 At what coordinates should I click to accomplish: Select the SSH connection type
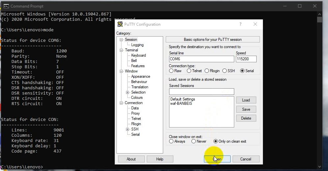tap(224, 71)
